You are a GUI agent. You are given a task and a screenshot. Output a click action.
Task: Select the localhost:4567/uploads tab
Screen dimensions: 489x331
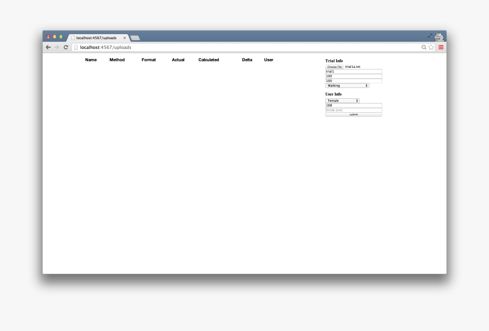(96, 38)
